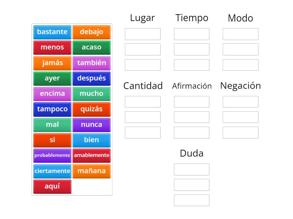Click the first empty box under Lugar

142,34
